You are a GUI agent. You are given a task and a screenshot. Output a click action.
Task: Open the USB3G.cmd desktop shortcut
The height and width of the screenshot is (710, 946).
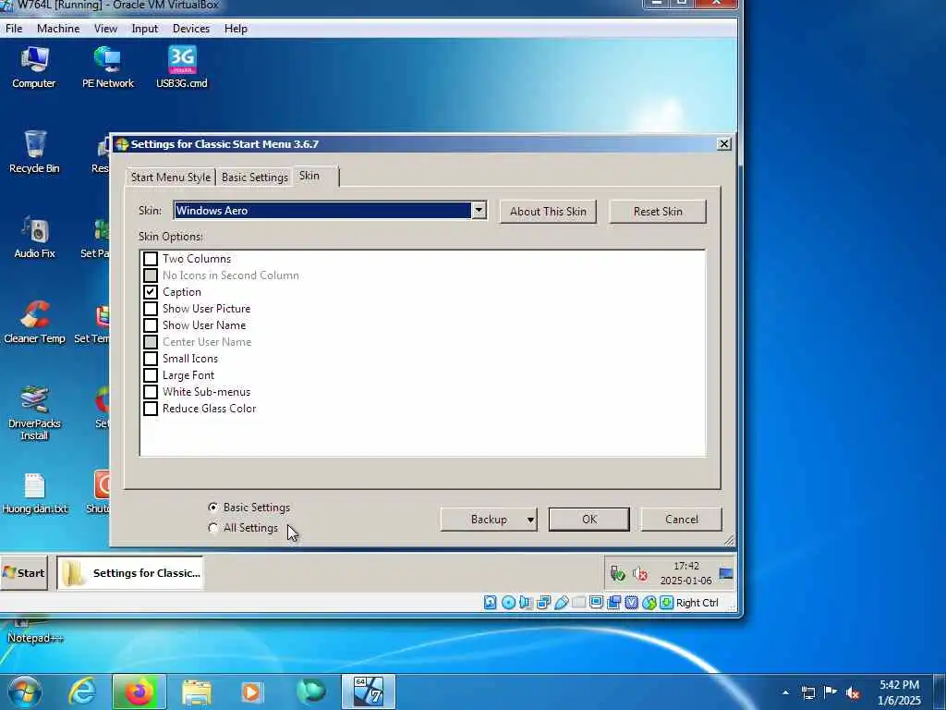click(x=182, y=67)
